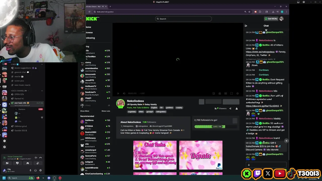Click the Chat Rules panel image
322x181 pixels.
(155, 155)
